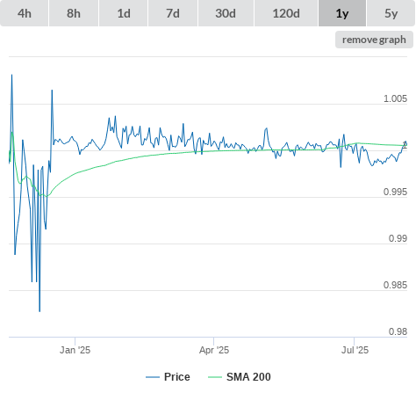
Task: Click the Apr '25 axis label
Action: point(214,350)
